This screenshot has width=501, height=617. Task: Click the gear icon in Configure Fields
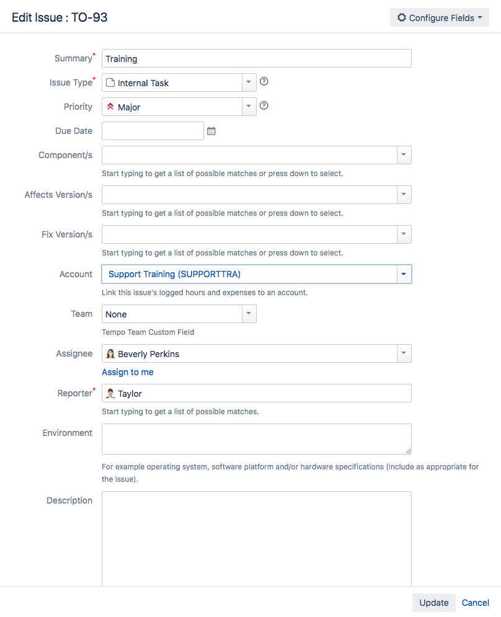pos(402,18)
